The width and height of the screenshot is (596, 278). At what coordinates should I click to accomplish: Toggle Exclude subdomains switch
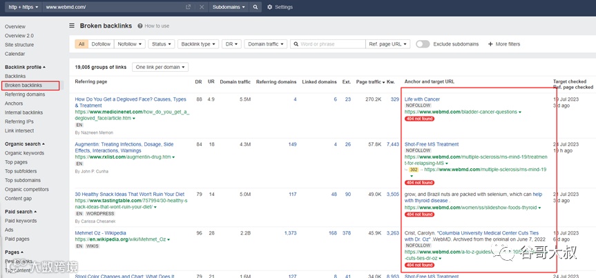tap(423, 44)
